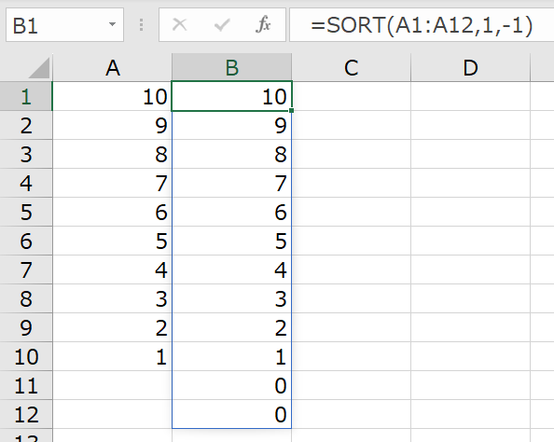Select row 3 header

[x=26, y=155]
